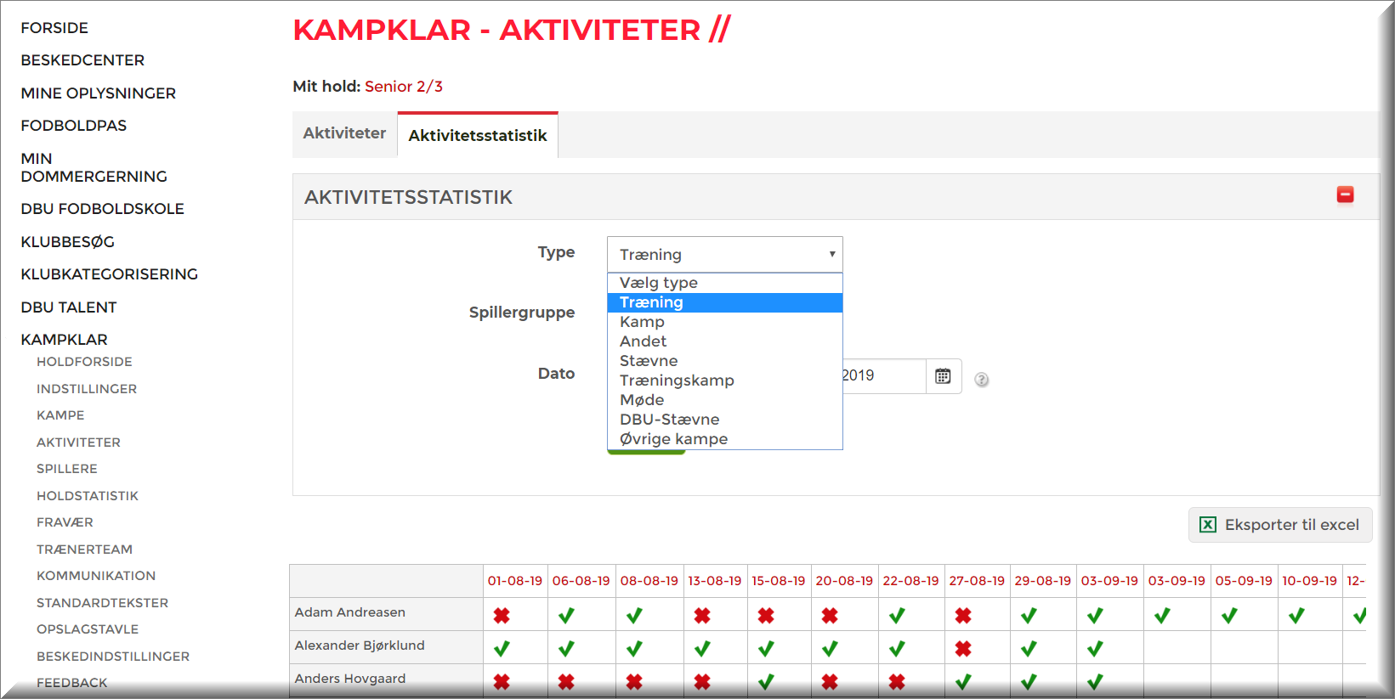This screenshot has width=1395, height=699.
Task: Go to MINE OPLYSNINGER
Action: 99,93
